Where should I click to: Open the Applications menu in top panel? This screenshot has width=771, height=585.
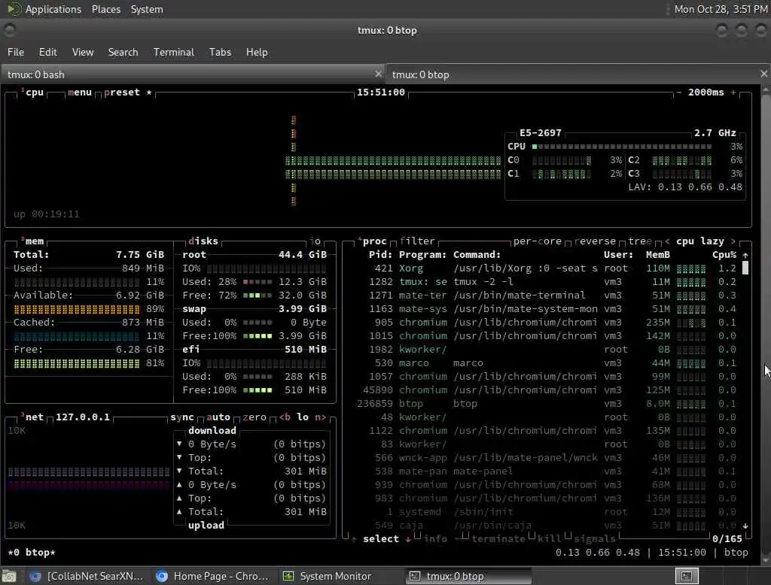coord(44,9)
